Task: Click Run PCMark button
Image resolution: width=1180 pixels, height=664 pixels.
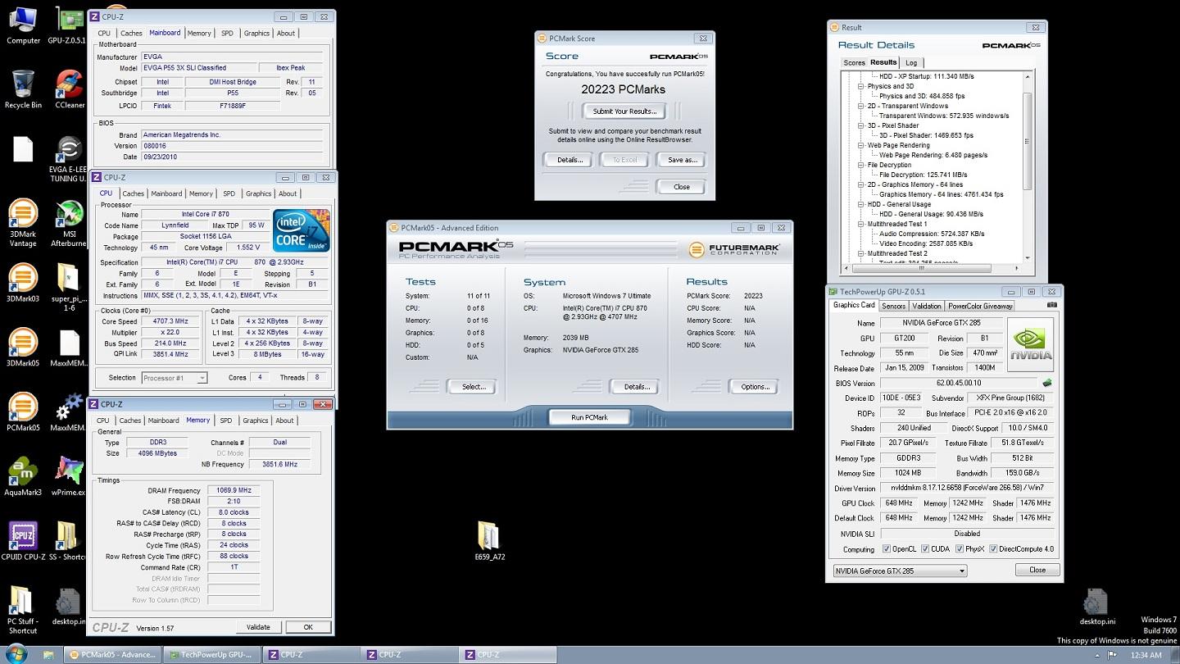Action: tap(590, 417)
